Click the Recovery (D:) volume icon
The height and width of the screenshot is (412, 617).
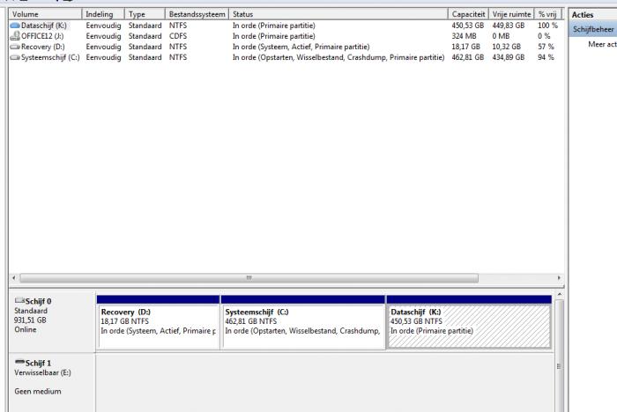coord(15,47)
